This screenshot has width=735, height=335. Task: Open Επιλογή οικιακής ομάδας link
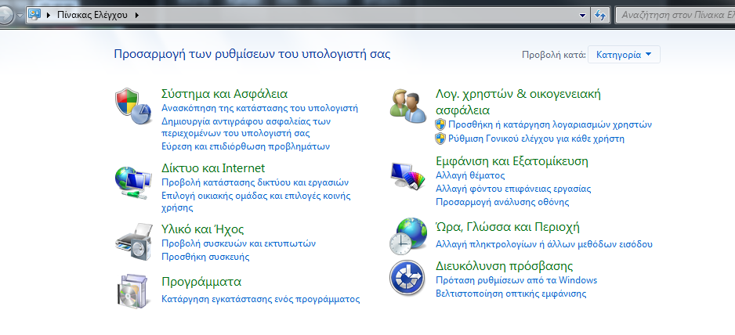(256, 201)
